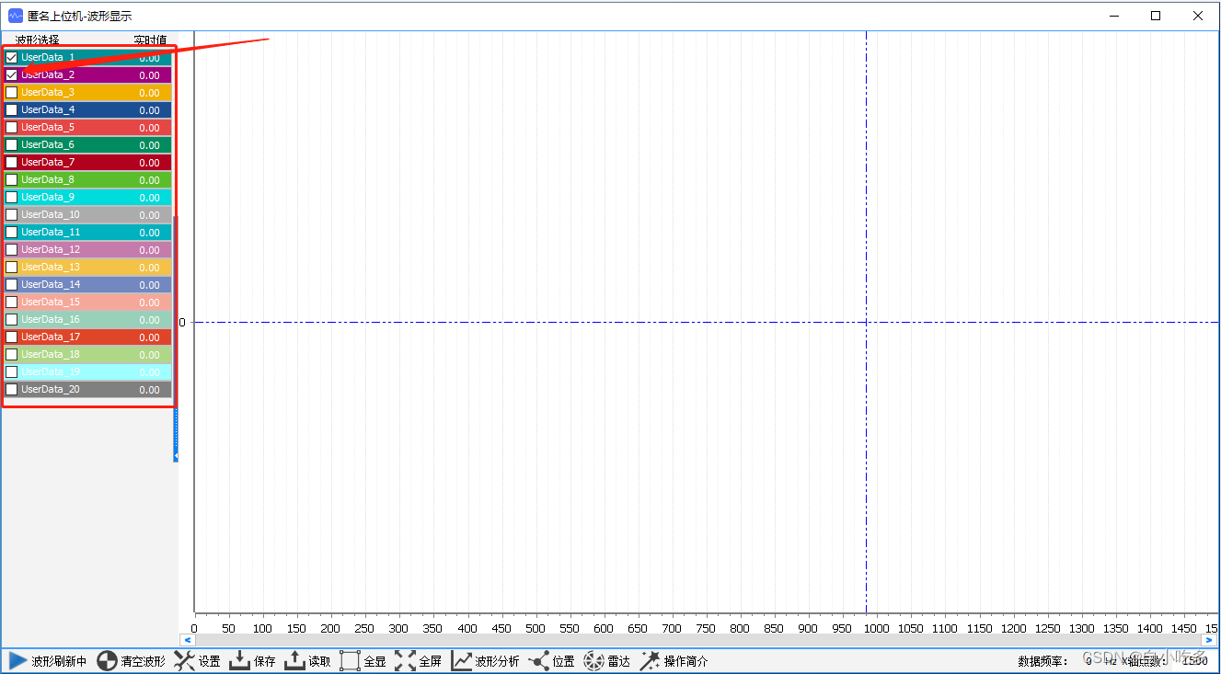The image size is (1221, 674).
Task: Click the 全显 button label
Action: tap(375, 661)
